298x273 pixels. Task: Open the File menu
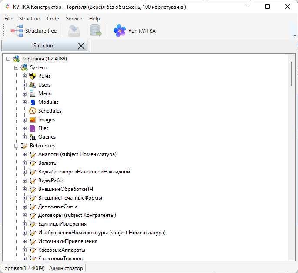[x=8, y=19]
